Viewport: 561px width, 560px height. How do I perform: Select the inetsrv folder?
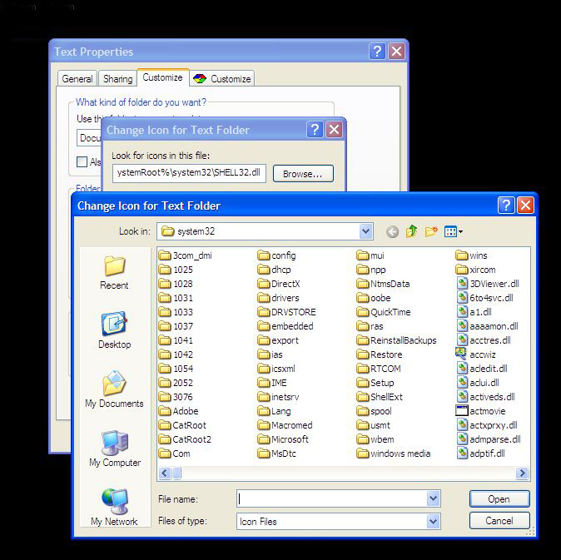278,397
